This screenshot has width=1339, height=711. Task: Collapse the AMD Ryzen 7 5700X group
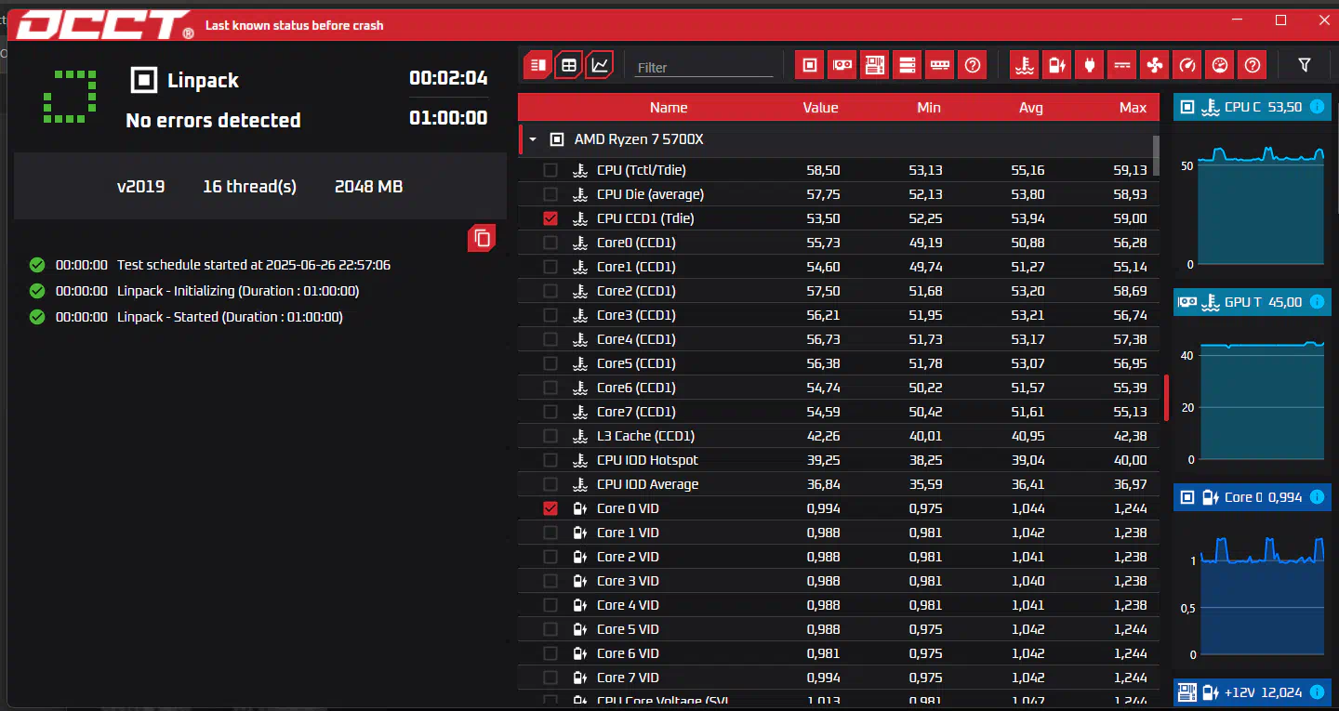pos(533,140)
